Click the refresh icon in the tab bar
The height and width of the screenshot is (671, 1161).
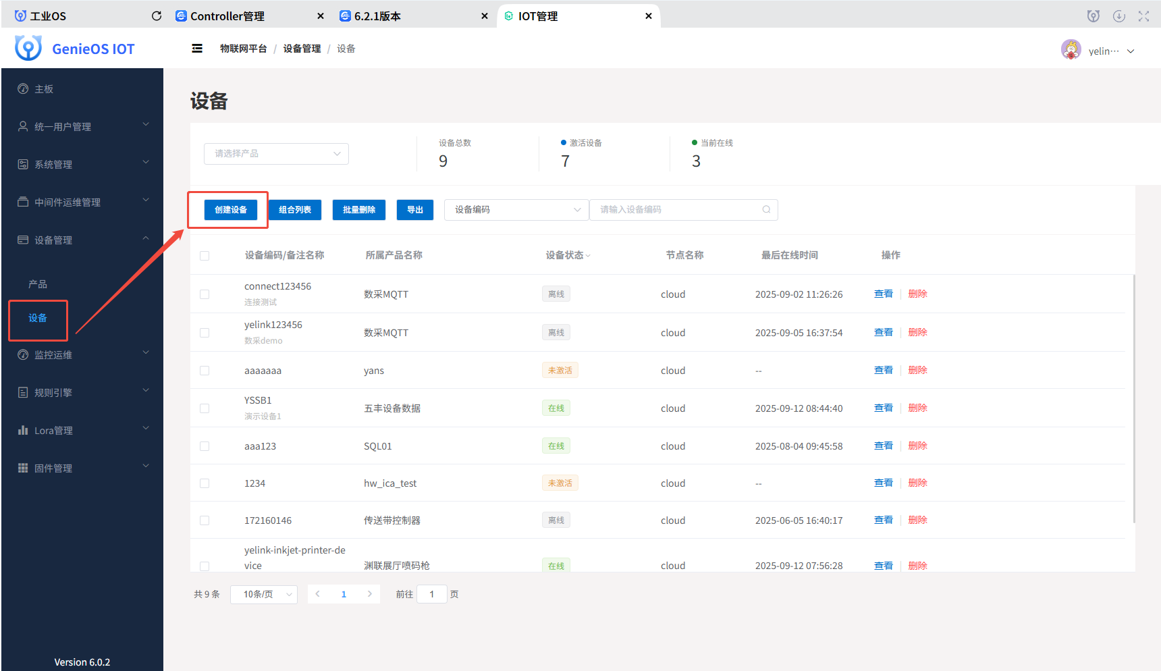156,15
